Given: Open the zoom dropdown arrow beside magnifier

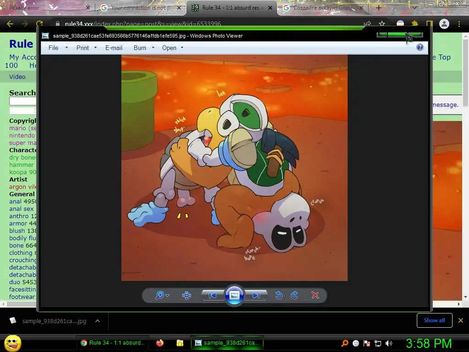Looking at the screenshot, I should coord(167,296).
